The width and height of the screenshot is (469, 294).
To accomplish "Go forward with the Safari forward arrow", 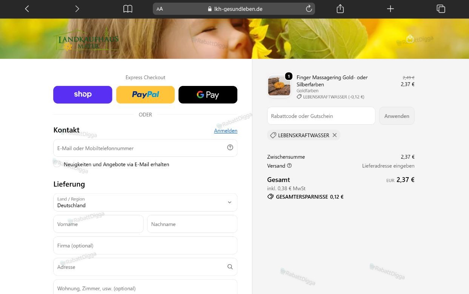I will click(x=77, y=9).
